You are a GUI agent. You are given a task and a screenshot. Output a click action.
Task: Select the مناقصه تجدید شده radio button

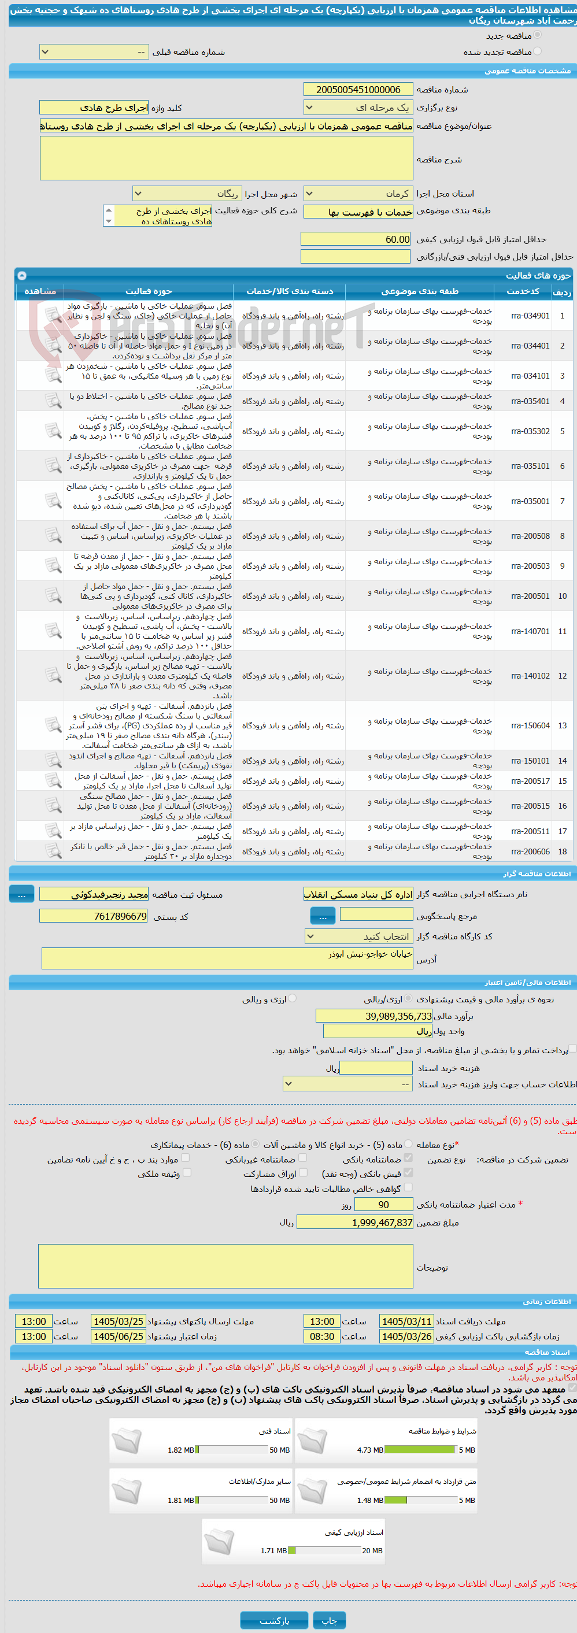click(x=538, y=51)
